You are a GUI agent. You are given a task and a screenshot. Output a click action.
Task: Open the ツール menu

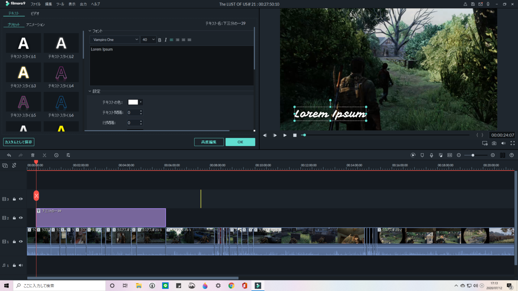coord(60,4)
